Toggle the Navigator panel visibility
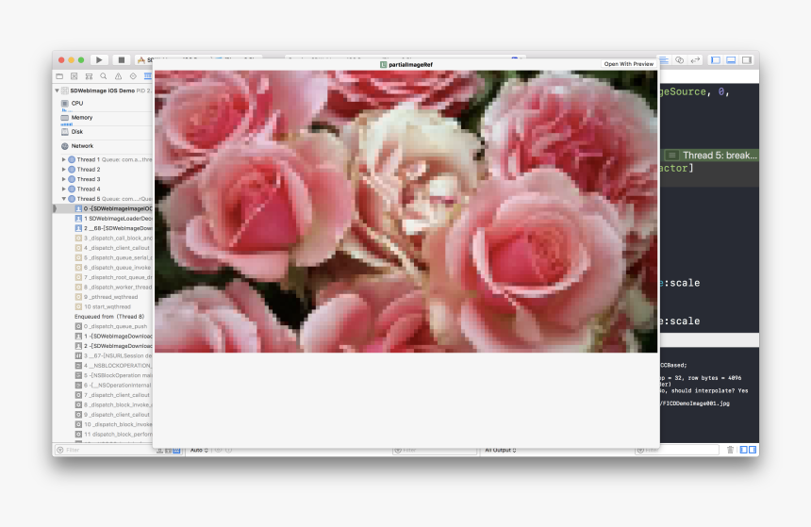This screenshot has height=527, width=811. [x=716, y=60]
